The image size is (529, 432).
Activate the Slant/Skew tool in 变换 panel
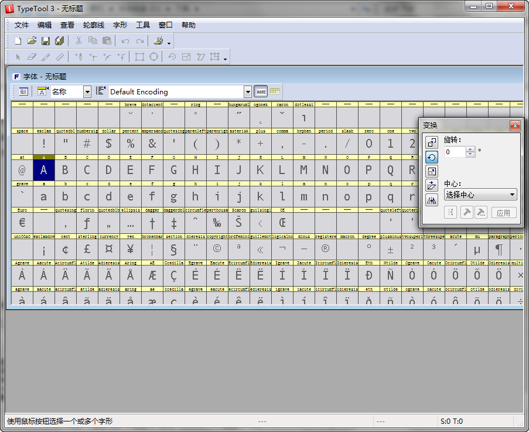click(432, 186)
